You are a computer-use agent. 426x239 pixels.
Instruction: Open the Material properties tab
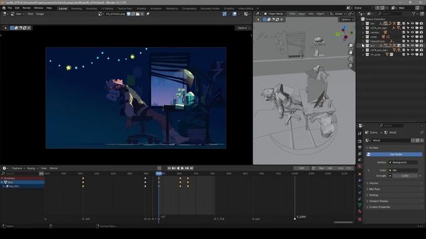tap(359, 211)
